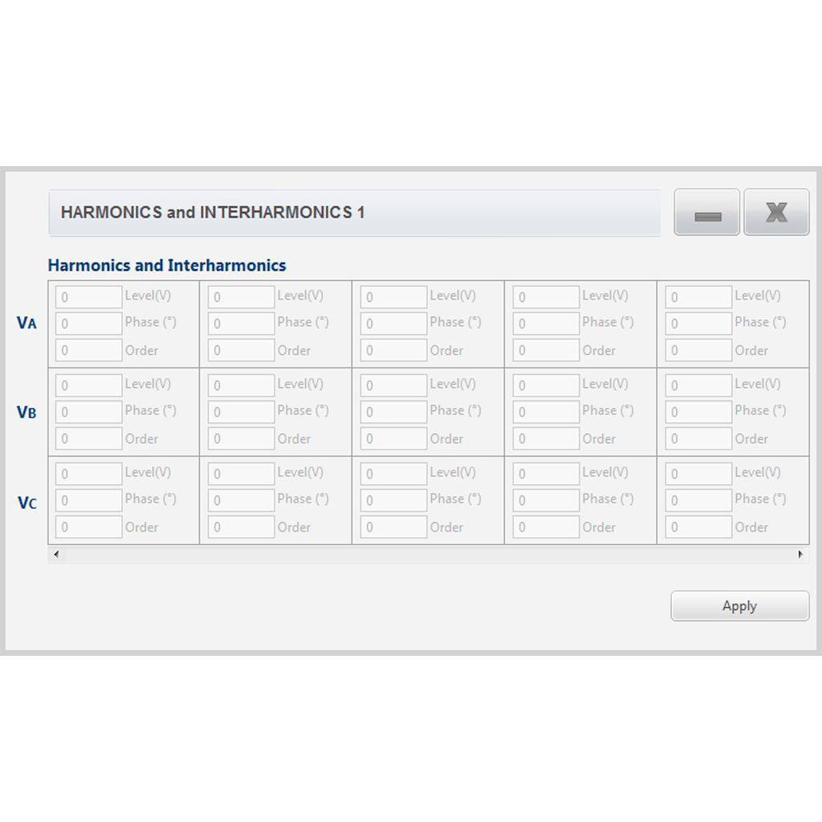
Task: Click third column Order field for VC
Action: click(393, 527)
